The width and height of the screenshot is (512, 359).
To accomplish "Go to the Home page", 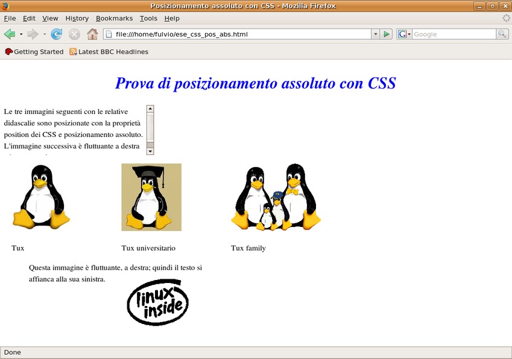I will click(92, 34).
